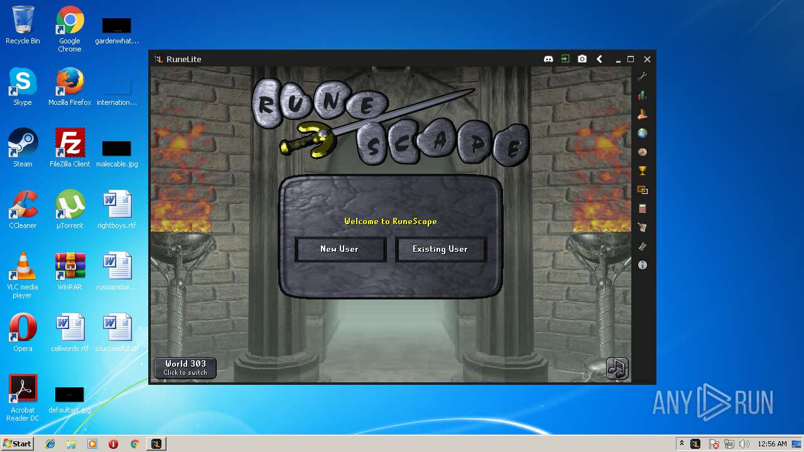Open RuneLite Configuration wrench panel
The width and height of the screenshot is (804, 452).
point(642,77)
